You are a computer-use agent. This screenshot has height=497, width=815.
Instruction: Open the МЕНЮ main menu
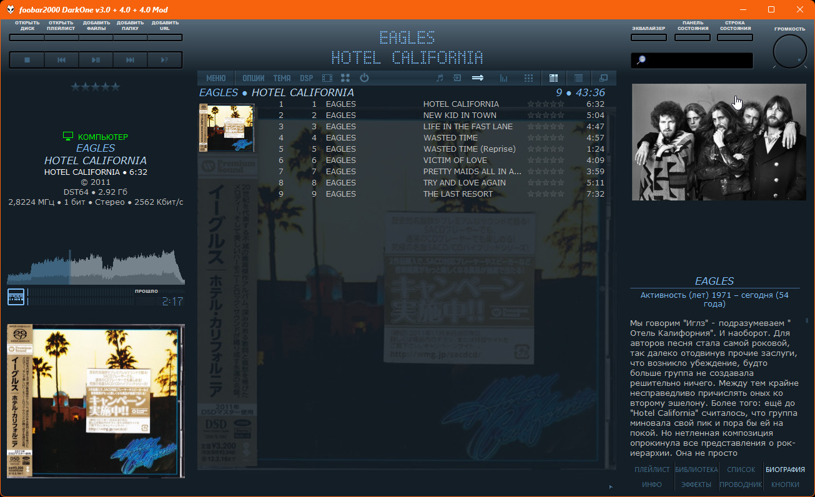[215, 78]
